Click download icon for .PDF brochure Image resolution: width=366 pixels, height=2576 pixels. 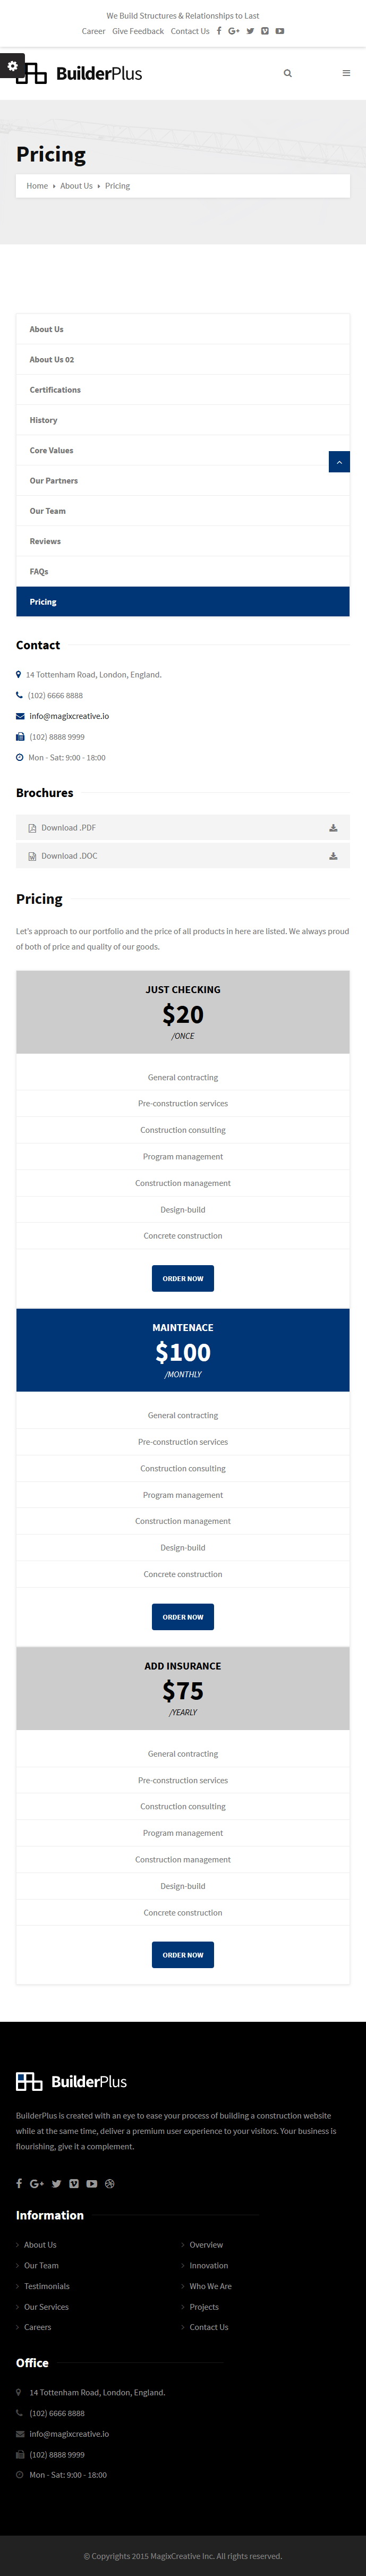tap(333, 828)
